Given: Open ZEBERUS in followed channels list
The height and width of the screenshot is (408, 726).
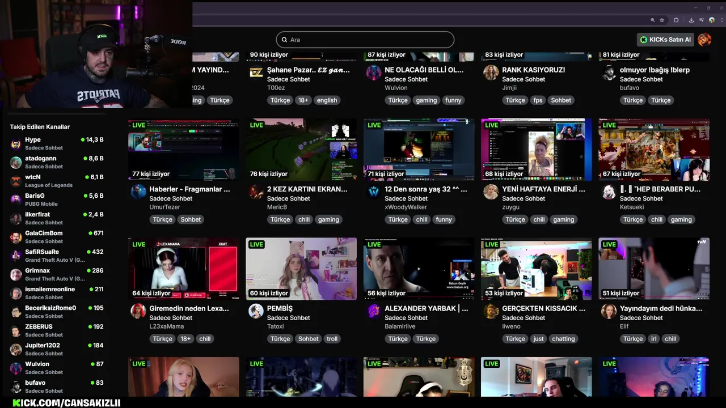Looking at the screenshot, I should coord(57,331).
